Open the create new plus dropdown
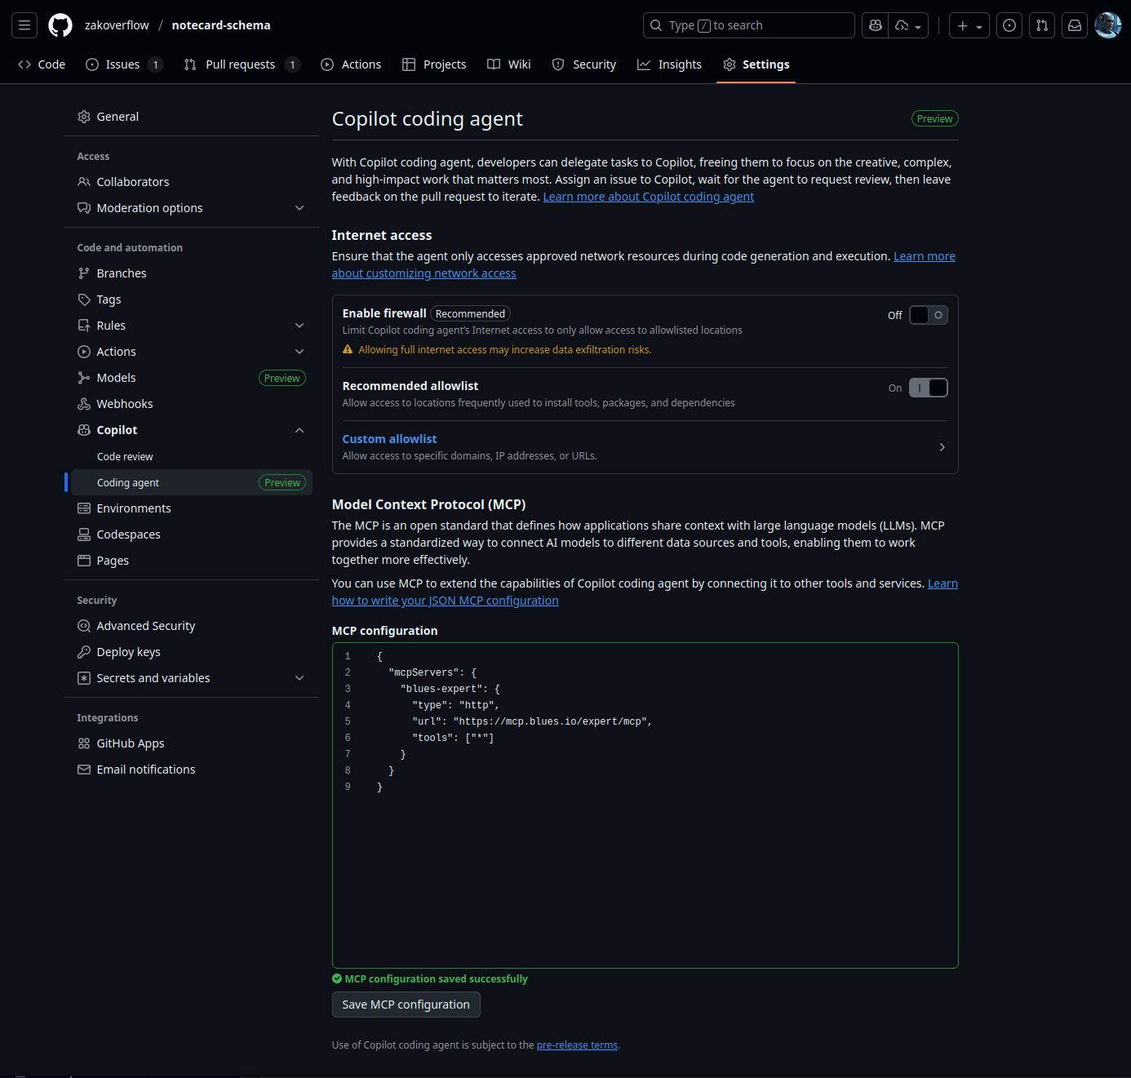This screenshot has width=1131, height=1078. (x=969, y=25)
